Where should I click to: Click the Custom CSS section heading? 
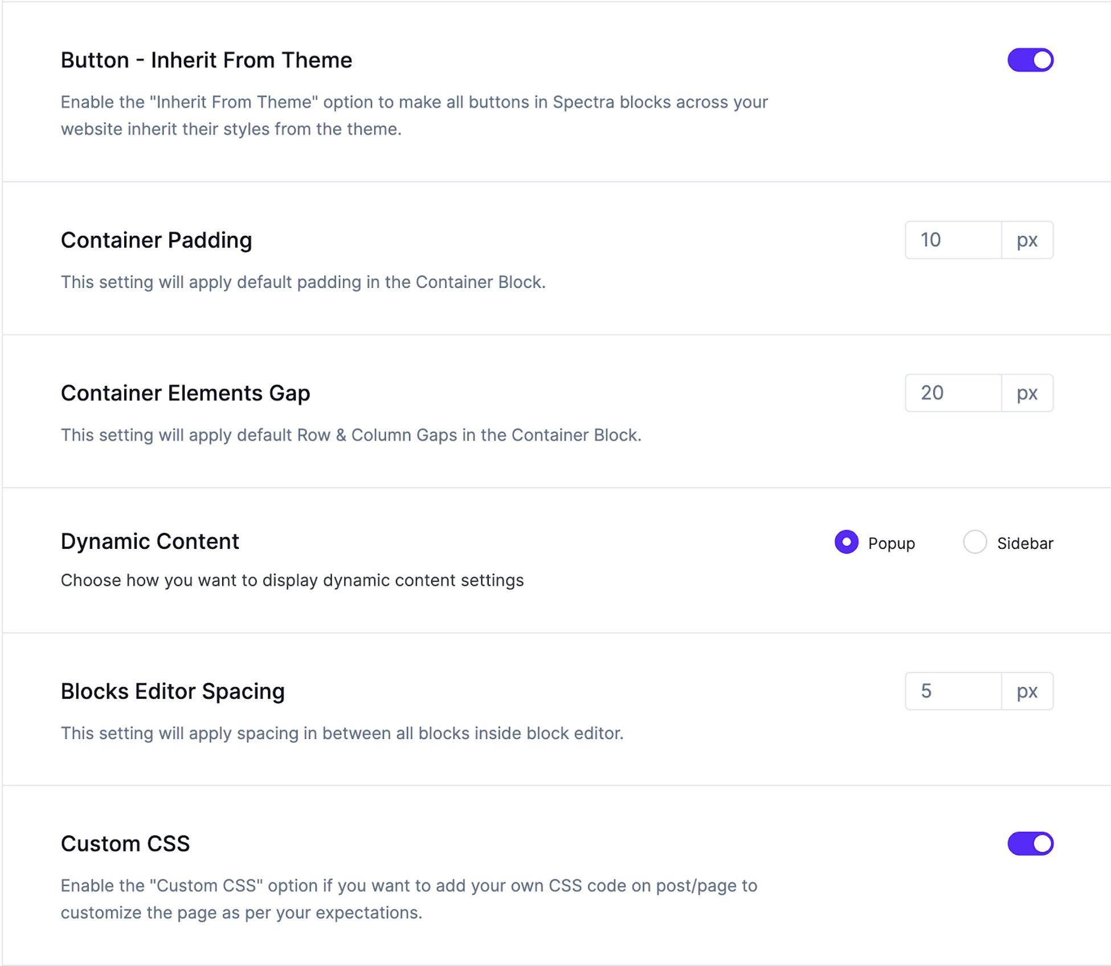pyautogui.click(x=125, y=844)
